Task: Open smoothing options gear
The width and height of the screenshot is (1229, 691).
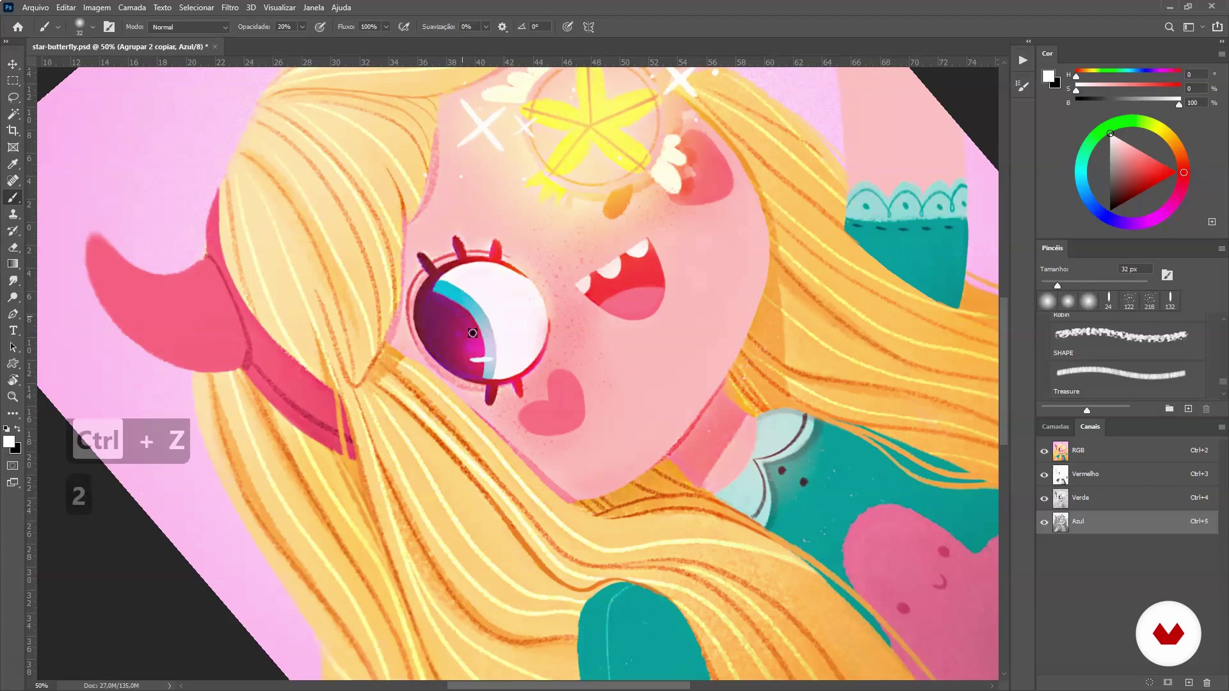Action: point(502,27)
